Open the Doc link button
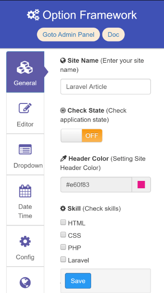The width and height of the screenshot is (164, 293). tap(113, 35)
